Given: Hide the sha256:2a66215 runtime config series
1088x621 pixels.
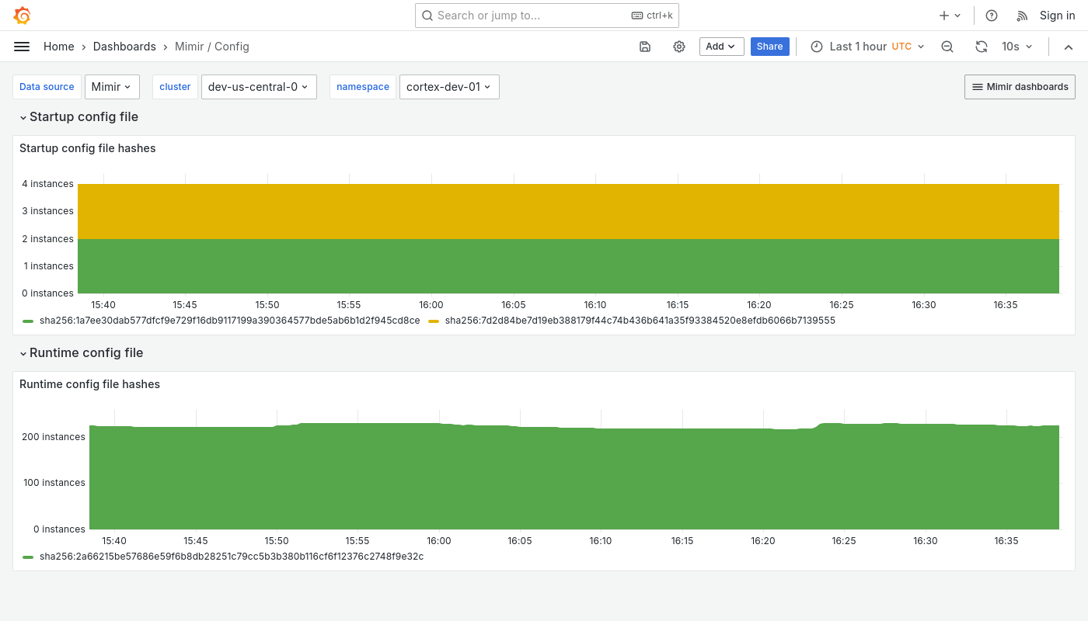Looking at the screenshot, I should click(231, 557).
